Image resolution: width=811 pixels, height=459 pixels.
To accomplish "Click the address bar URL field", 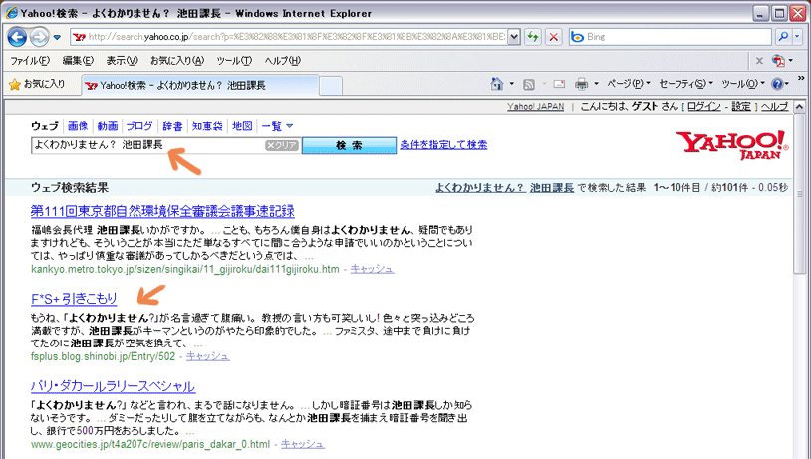I will pos(289,37).
